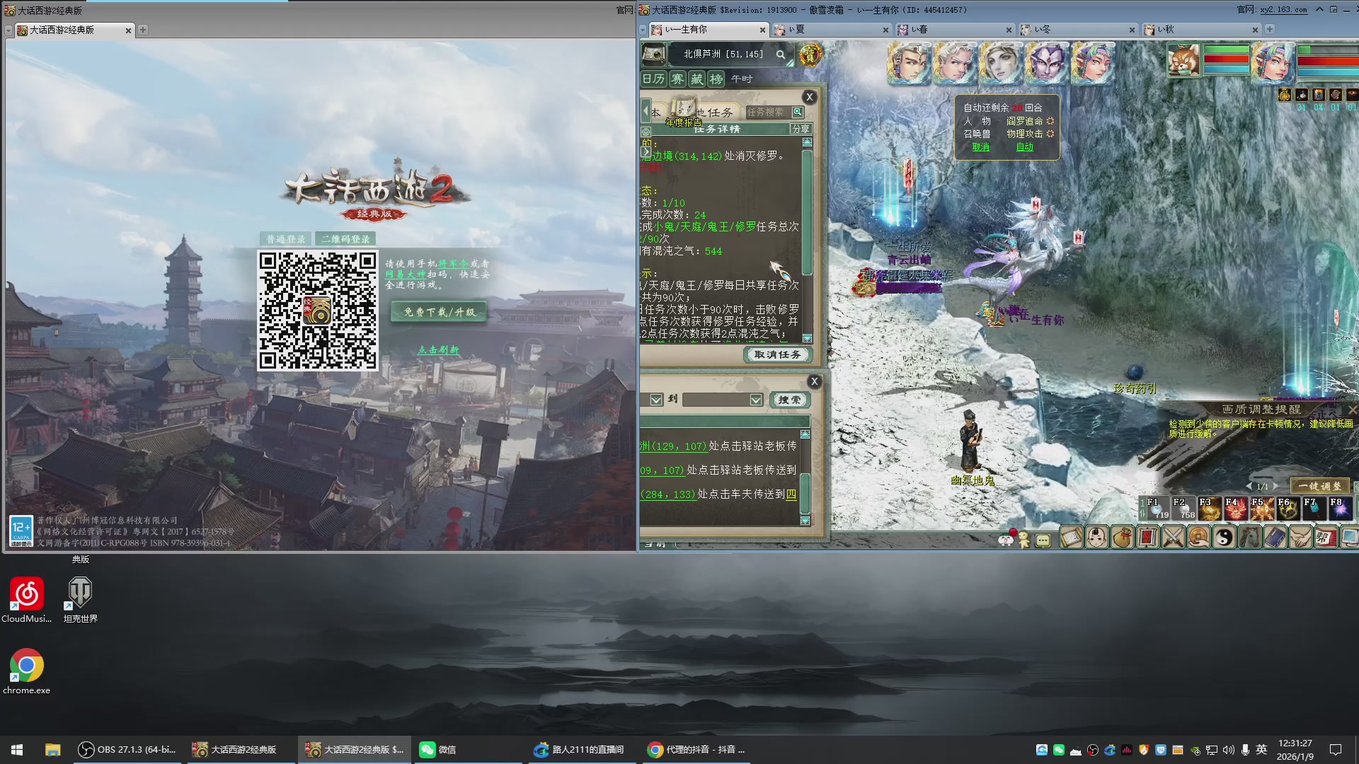1359x764 pixels.
Task: Click the handshake friends icon
Action: (1300, 538)
